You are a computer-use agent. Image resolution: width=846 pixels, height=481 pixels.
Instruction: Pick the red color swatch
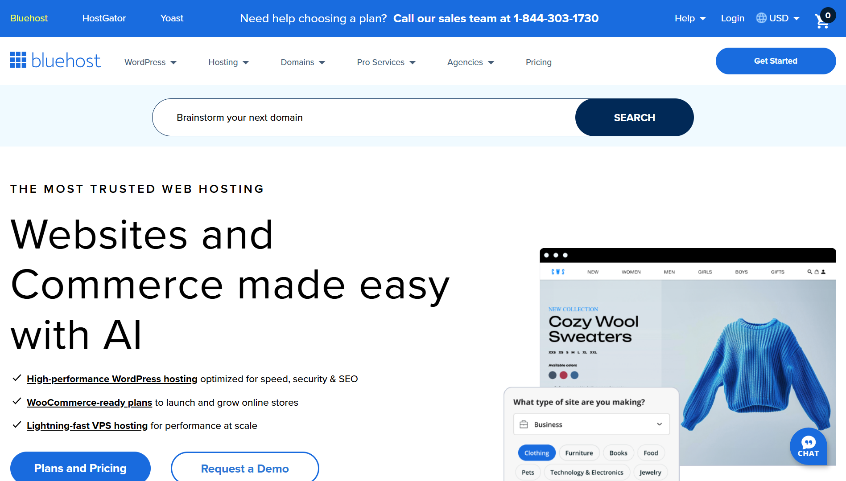pyautogui.click(x=563, y=375)
